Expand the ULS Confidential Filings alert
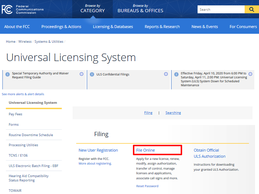The width and height of the screenshot is (259, 194). (166, 74)
